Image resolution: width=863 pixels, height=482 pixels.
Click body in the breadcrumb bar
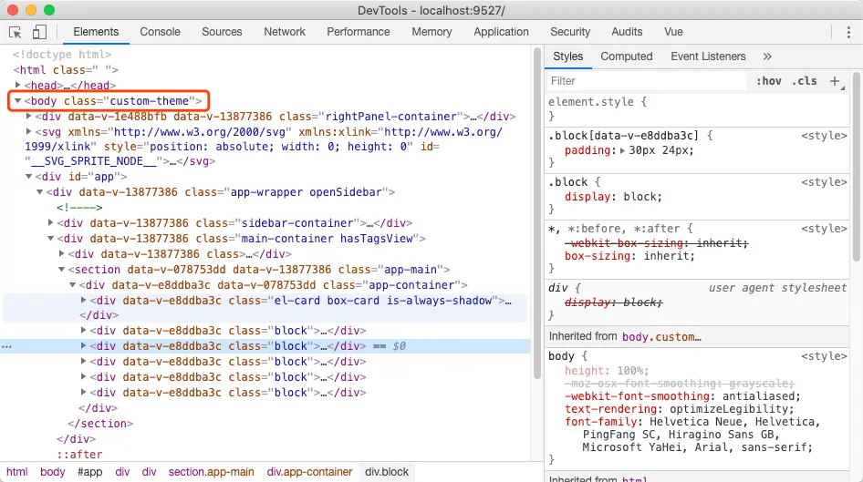tap(52, 472)
